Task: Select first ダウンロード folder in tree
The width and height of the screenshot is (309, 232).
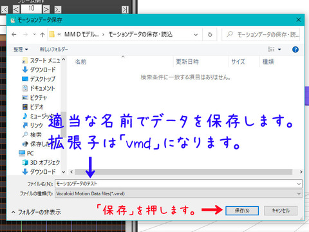Action: [39, 70]
